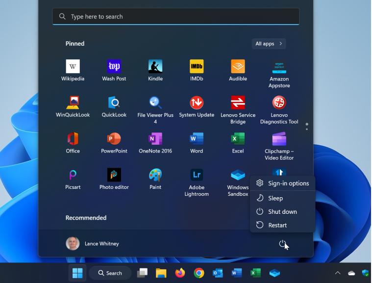The height and width of the screenshot is (283, 372).
Task: Launch the Picsart app
Action: (73, 179)
